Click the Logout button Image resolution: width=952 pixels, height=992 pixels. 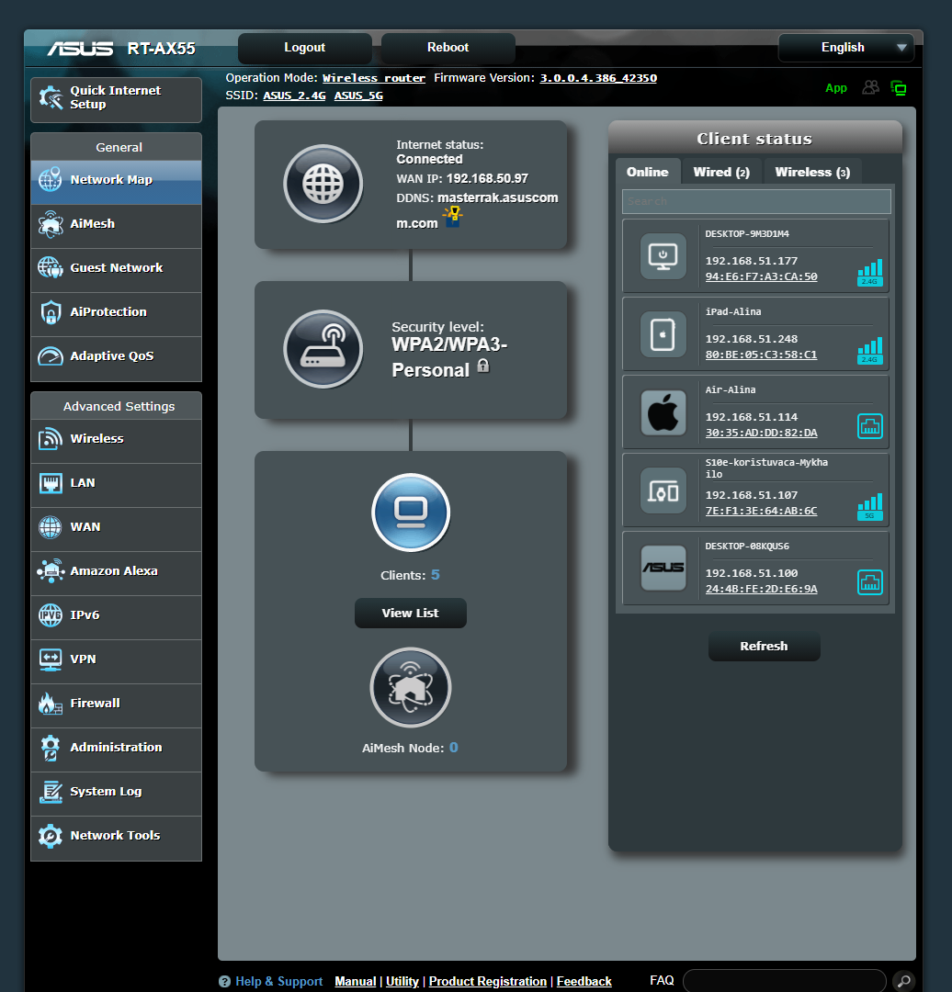pos(304,48)
